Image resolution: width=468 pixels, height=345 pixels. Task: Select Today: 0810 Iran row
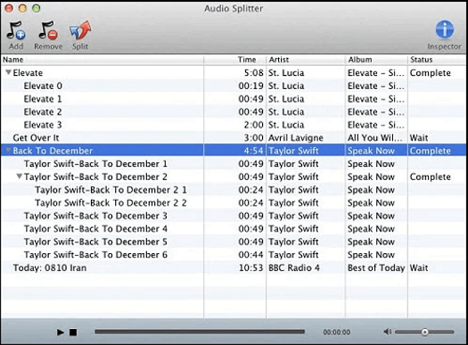[x=234, y=267]
